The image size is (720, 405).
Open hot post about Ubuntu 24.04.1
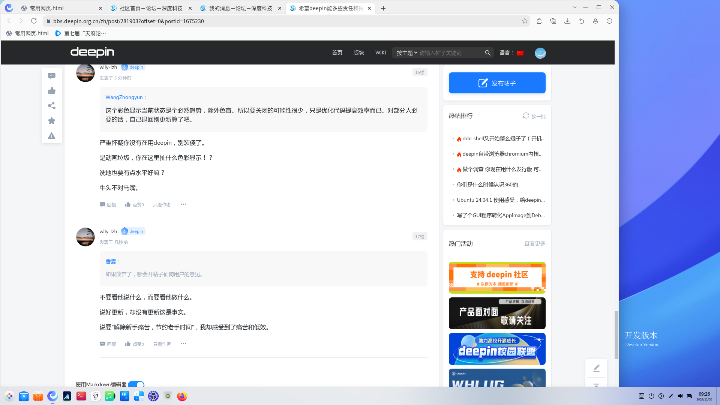click(x=501, y=200)
